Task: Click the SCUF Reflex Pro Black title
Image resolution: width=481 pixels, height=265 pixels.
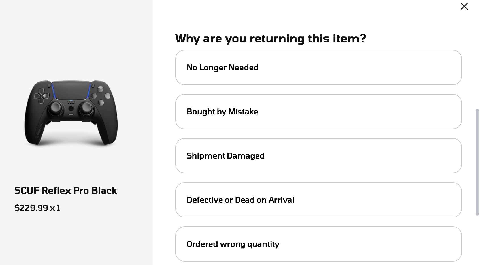Action: click(x=66, y=190)
